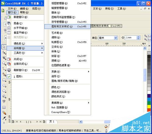This screenshot has height=134, width=152.
Task: Click the 层叠 cascade windows icon
Action: click(x=9, y=24)
